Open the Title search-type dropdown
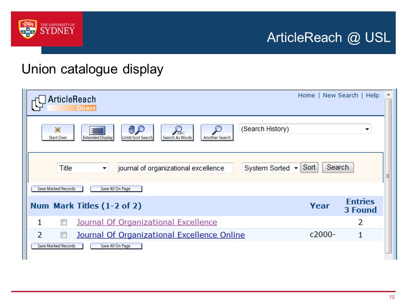 (x=83, y=168)
